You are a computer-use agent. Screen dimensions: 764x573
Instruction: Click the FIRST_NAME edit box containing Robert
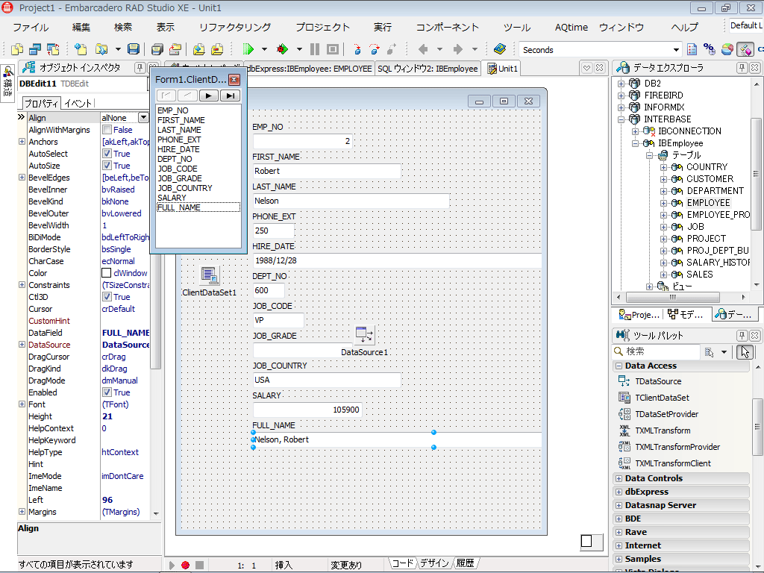pos(327,171)
